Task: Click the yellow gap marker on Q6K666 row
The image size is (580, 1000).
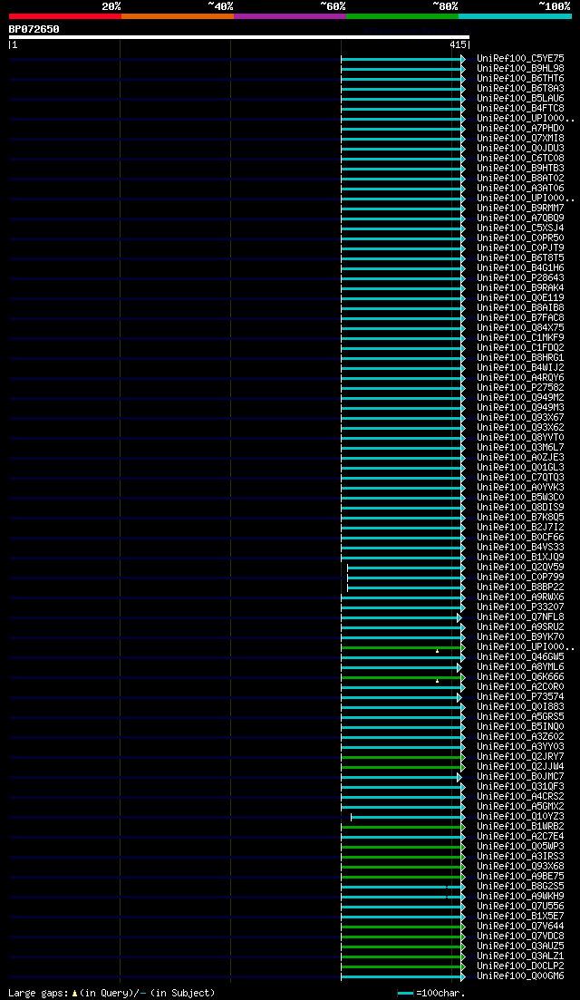Action: (437, 681)
